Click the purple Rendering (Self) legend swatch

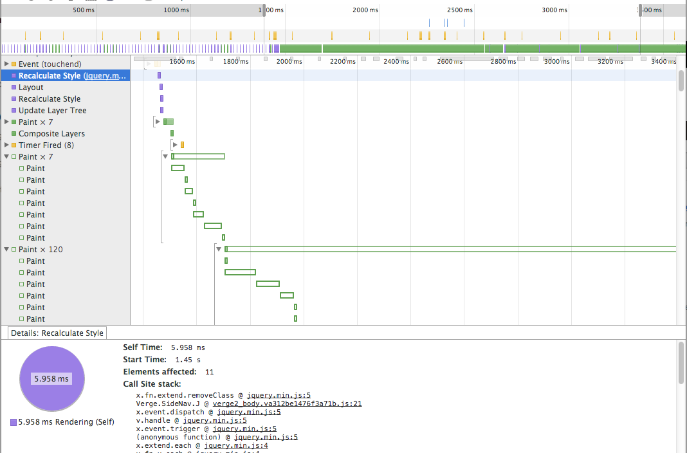14,422
